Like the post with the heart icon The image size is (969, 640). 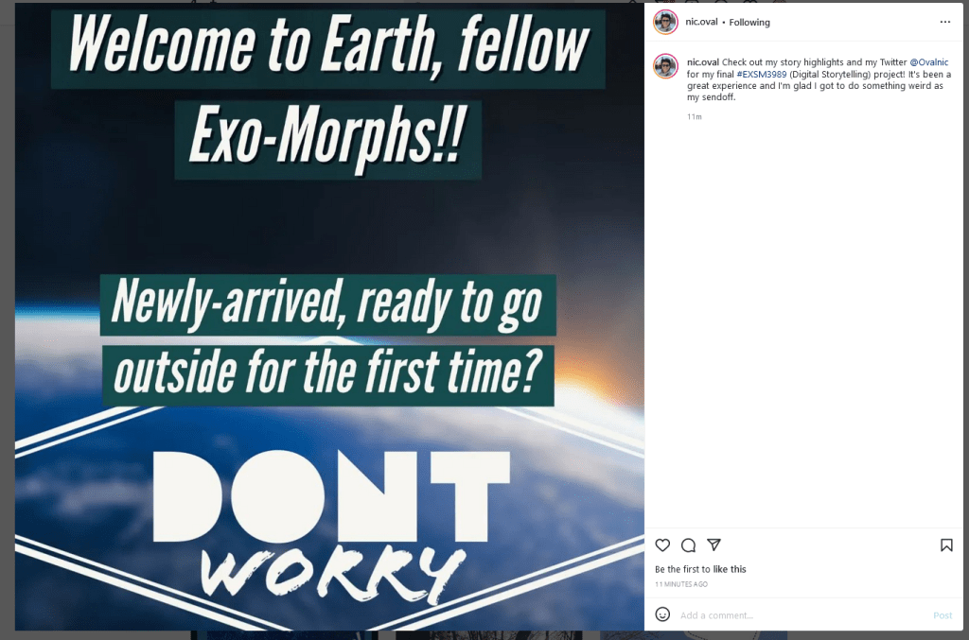coord(662,545)
